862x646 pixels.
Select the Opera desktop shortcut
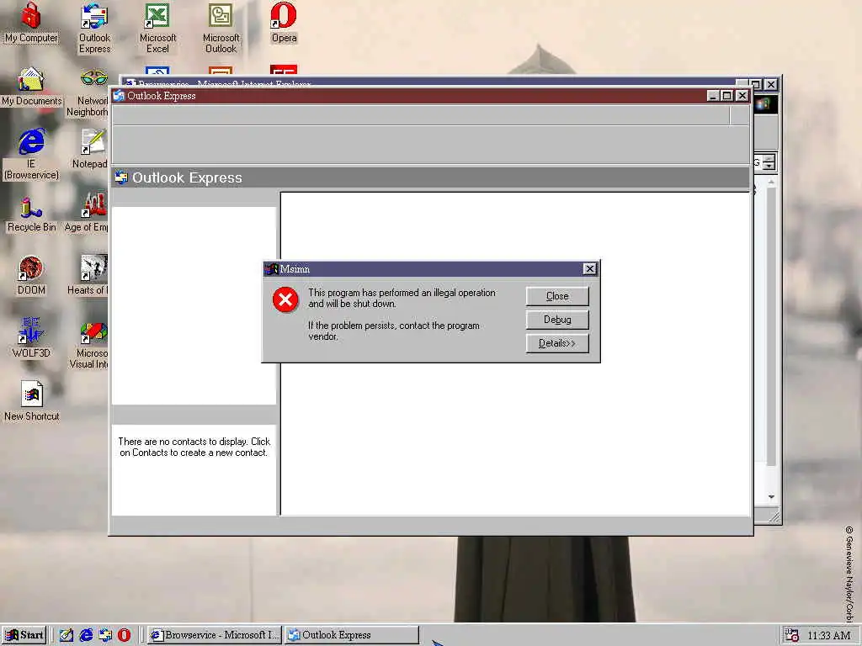coord(284,23)
